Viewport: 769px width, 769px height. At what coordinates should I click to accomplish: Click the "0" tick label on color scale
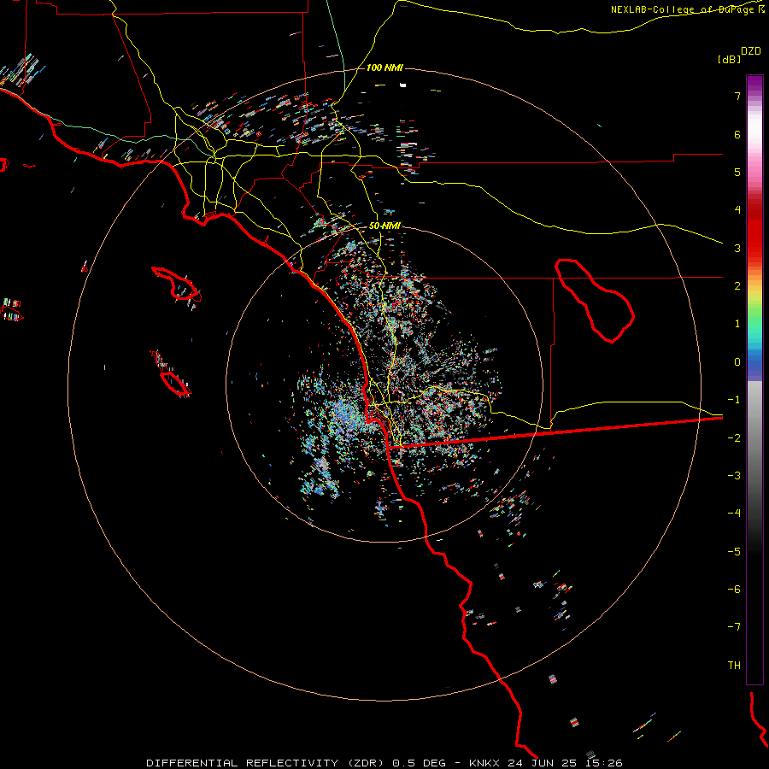pos(737,362)
